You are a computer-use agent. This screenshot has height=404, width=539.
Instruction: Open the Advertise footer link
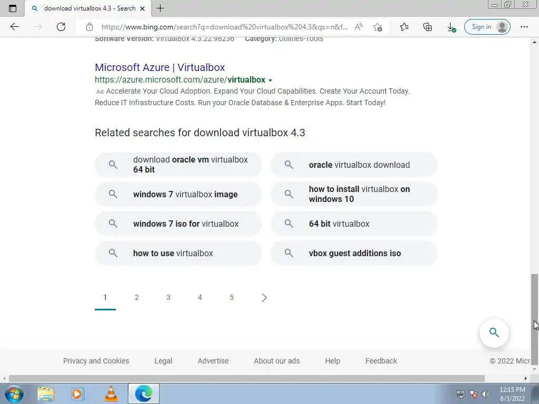coord(213,361)
